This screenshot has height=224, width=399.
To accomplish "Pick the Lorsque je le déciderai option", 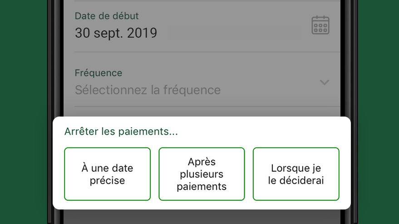I will click(296, 174).
